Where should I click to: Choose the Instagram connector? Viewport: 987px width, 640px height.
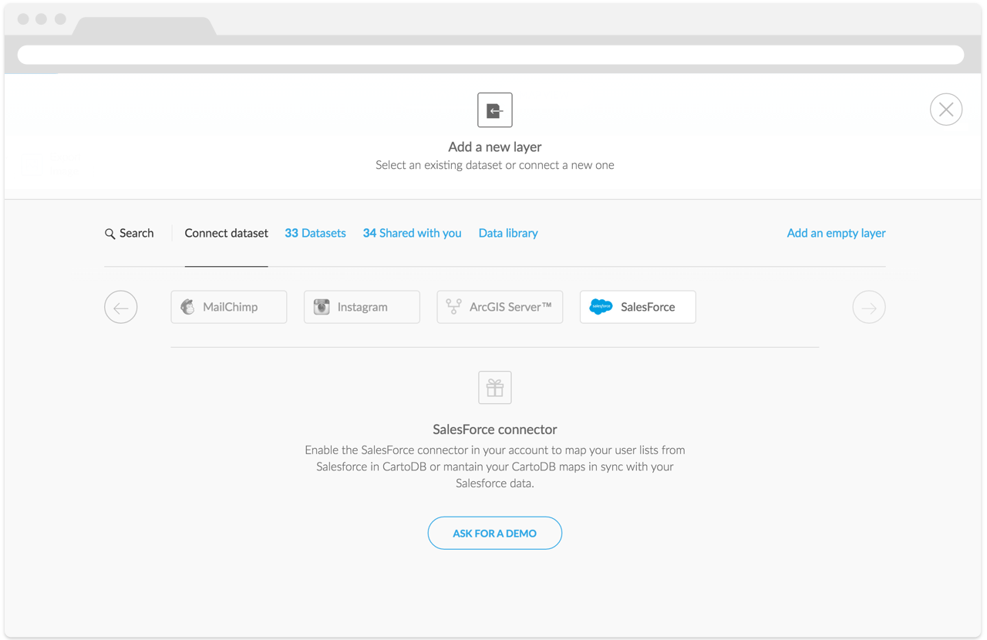(362, 307)
